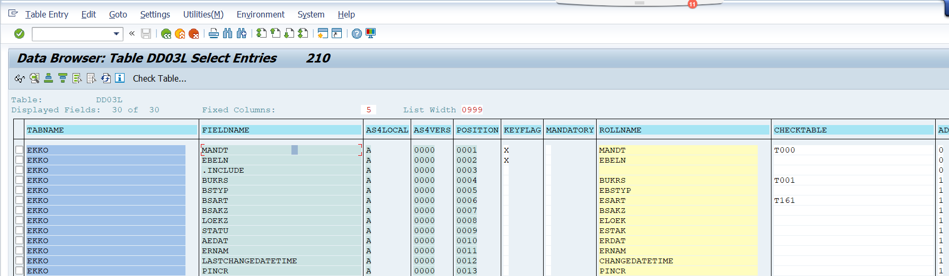Click the red Cancel icon
The width and height of the screenshot is (949, 276).
tap(194, 34)
